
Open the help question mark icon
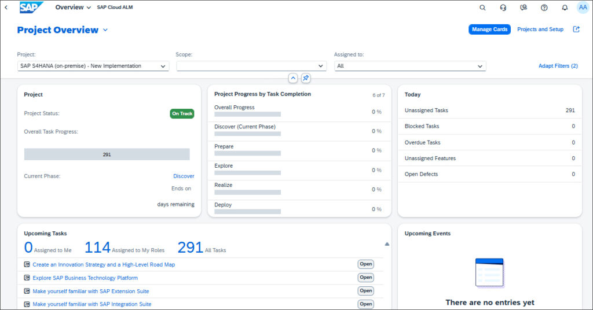click(544, 8)
